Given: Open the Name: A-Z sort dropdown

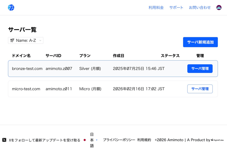Looking at the screenshot, I should 26,41.
